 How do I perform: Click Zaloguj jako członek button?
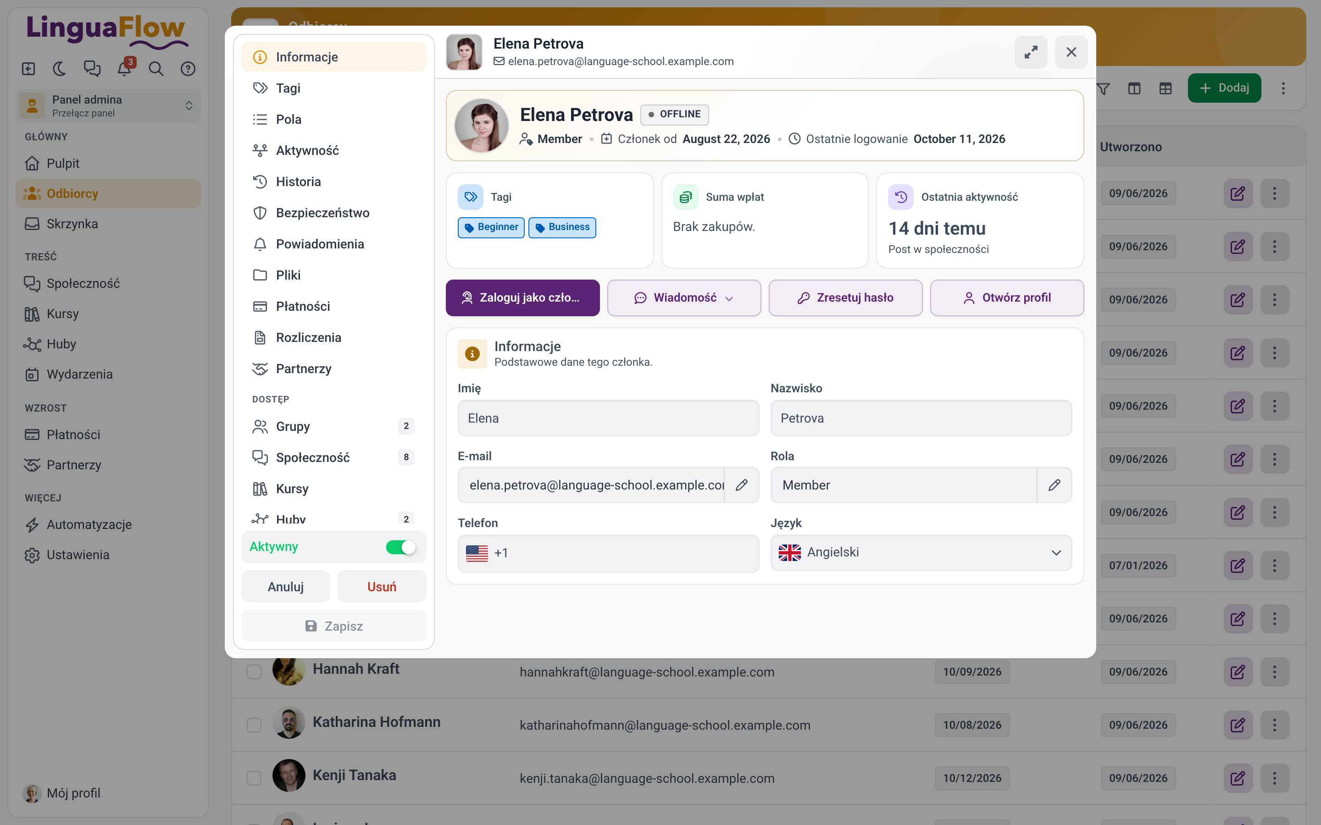click(x=522, y=298)
